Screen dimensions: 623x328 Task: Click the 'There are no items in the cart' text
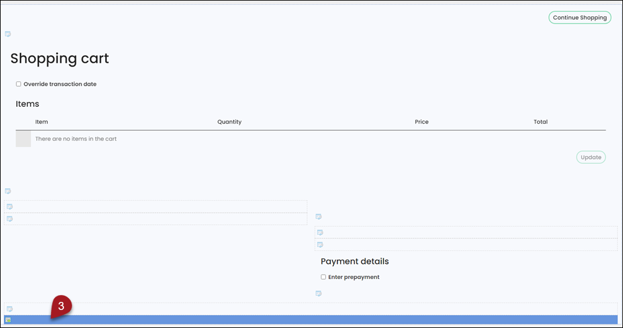(x=76, y=139)
